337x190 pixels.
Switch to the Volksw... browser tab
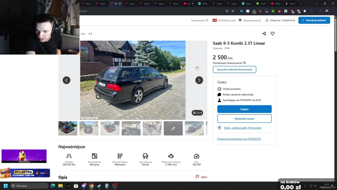point(203,3)
